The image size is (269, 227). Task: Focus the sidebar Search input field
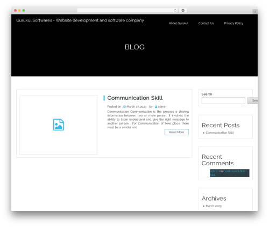tap(223, 100)
